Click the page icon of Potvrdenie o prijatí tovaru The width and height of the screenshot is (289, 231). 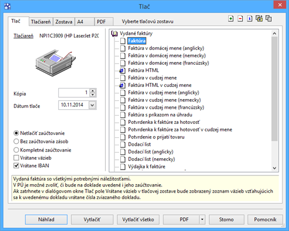(x=123, y=137)
